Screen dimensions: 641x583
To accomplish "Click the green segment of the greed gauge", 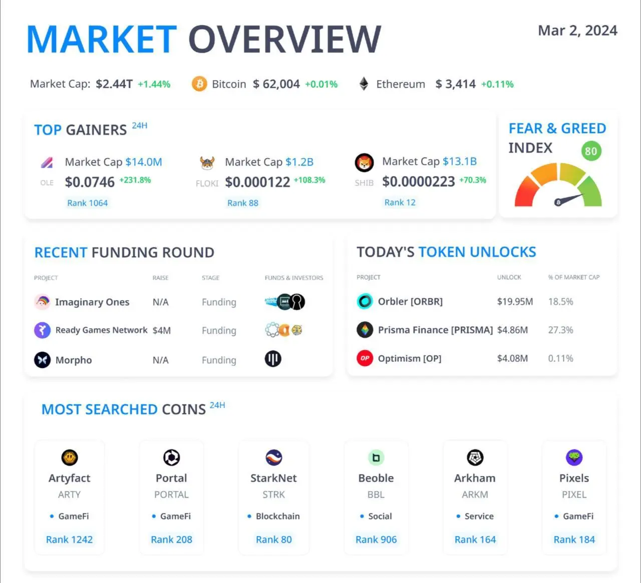I will [x=592, y=193].
